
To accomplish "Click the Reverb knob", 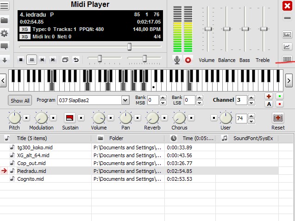I will click(x=152, y=118).
